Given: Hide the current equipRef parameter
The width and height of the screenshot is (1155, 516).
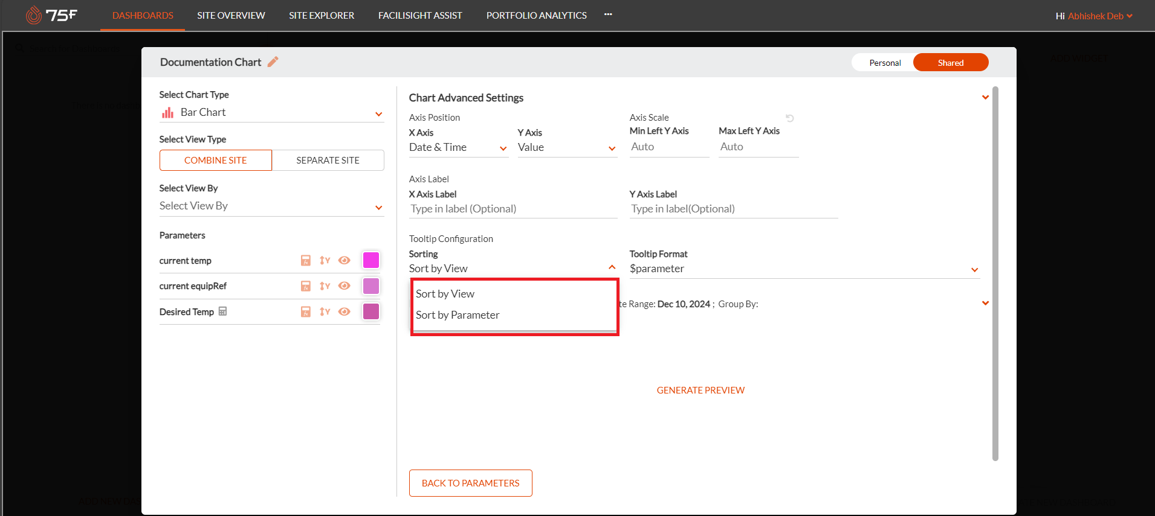Looking at the screenshot, I should pyautogui.click(x=345, y=285).
